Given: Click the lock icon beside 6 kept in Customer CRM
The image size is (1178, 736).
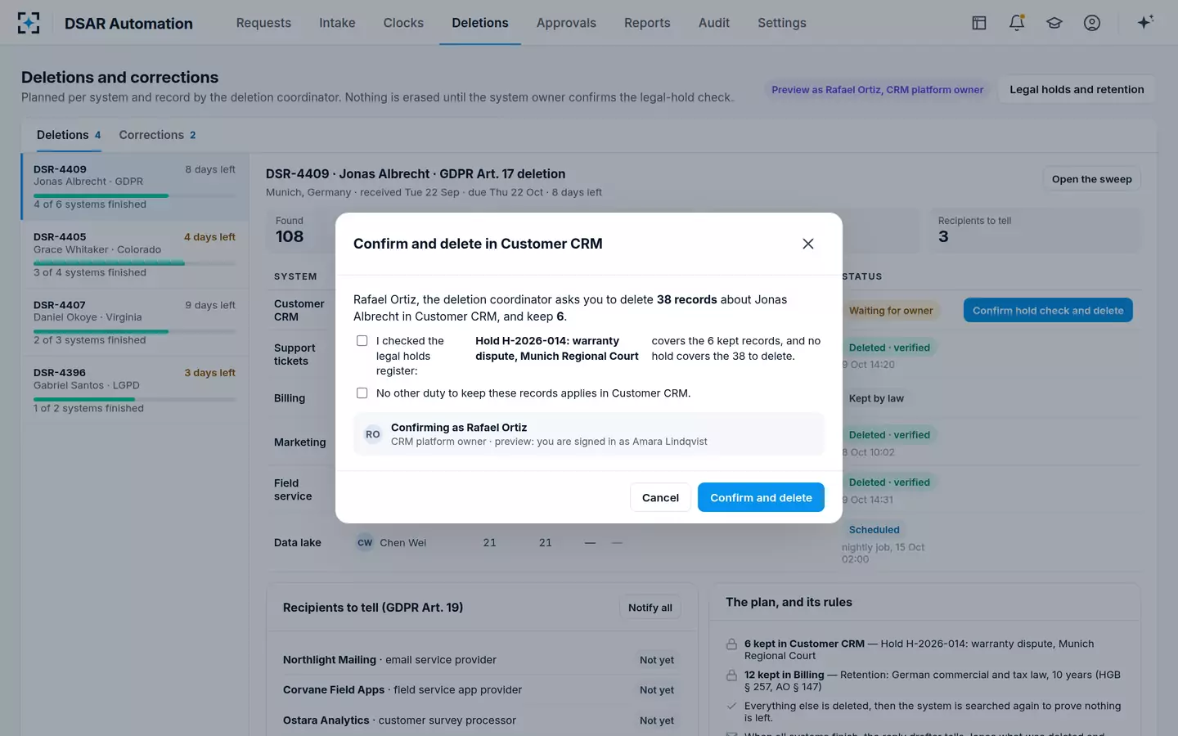Looking at the screenshot, I should 731,644.
